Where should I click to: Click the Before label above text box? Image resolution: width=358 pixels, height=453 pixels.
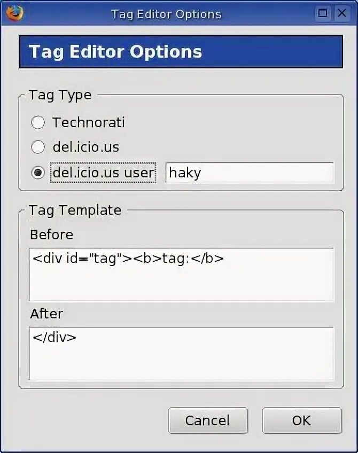[51, 235]
